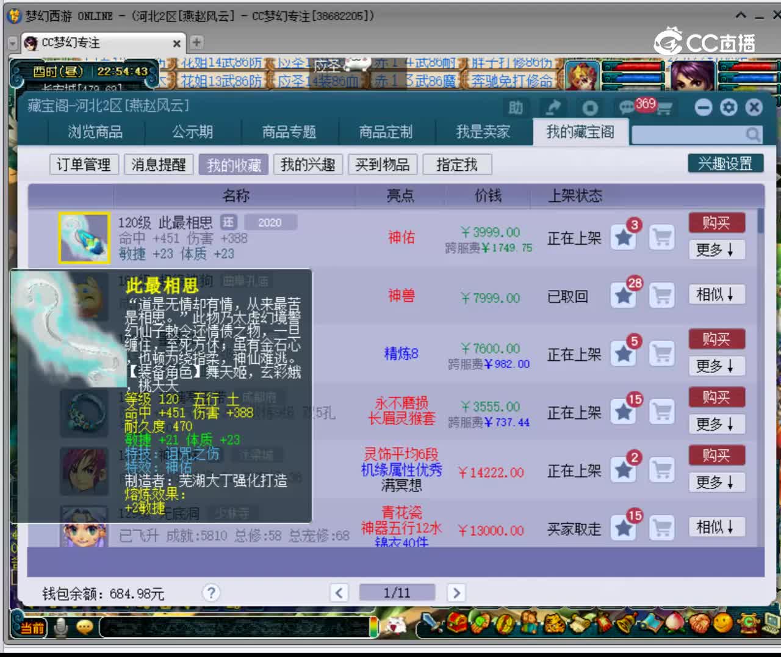Click the 价钱 column header
The width and height of the screenshot is (781, 657).
point(488,195)
